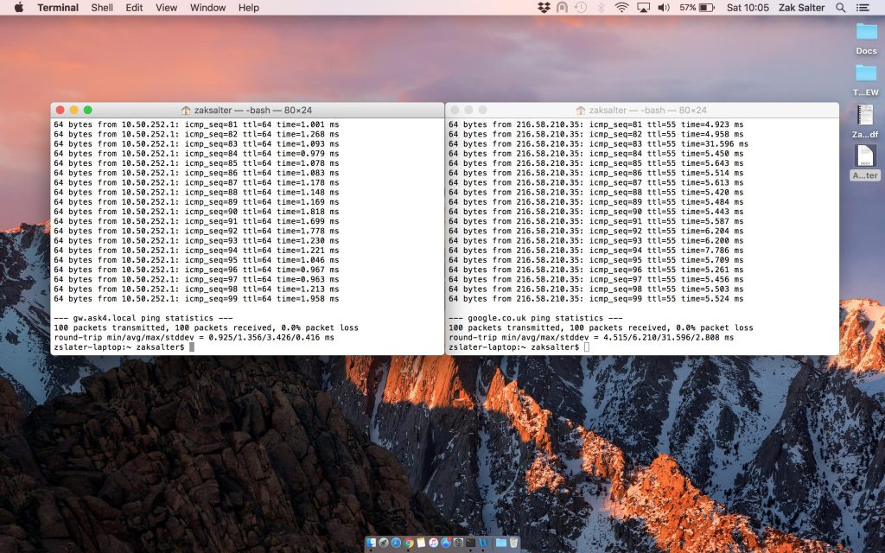This screenshot has width=885, height=553.
Task: Click left icmp_seq=99 time=1.958 ms row
Action: tap(196, 299)
